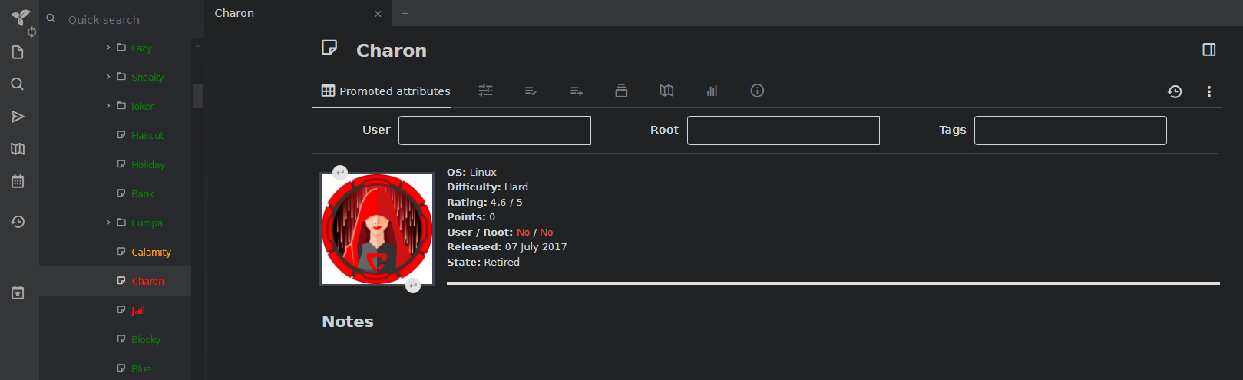The width and height of the screenshot is (1243, 380).
Task: Open the Calamity note in tree
Action: point(150,252)
